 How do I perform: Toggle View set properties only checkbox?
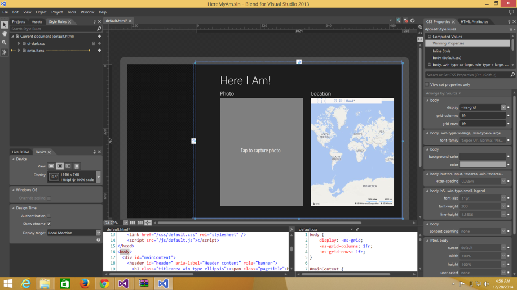click(x=427, y=84)
